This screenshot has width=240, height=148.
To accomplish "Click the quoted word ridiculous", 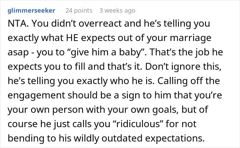I will 138,124.
